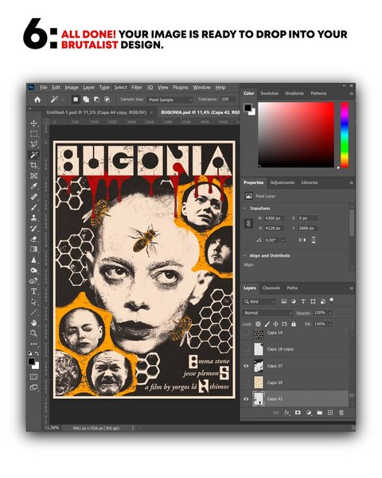The image size is (382, 478).
Task: Open the File menu
Action: pyautogui.click(x=44, y=88)
